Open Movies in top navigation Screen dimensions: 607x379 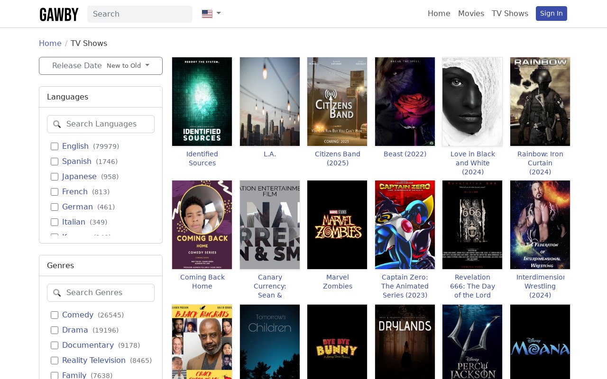pos(471,14)
